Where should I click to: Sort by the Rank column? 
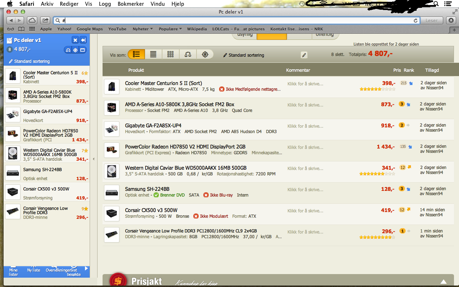[409, 70]
